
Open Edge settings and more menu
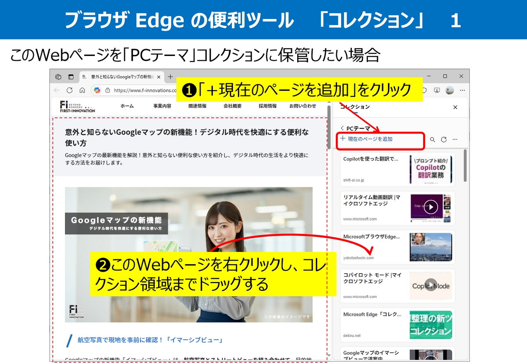[462, 90]
